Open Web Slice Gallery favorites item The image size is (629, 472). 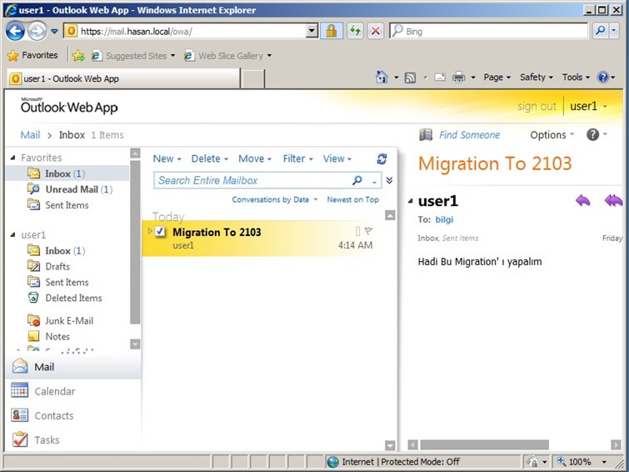[x=227, y=56]
